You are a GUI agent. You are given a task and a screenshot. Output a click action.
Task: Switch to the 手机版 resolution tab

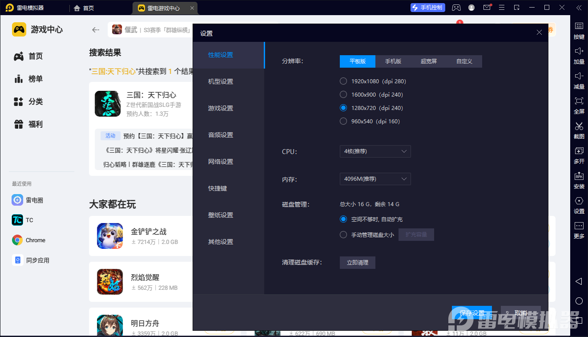[393, 61]
